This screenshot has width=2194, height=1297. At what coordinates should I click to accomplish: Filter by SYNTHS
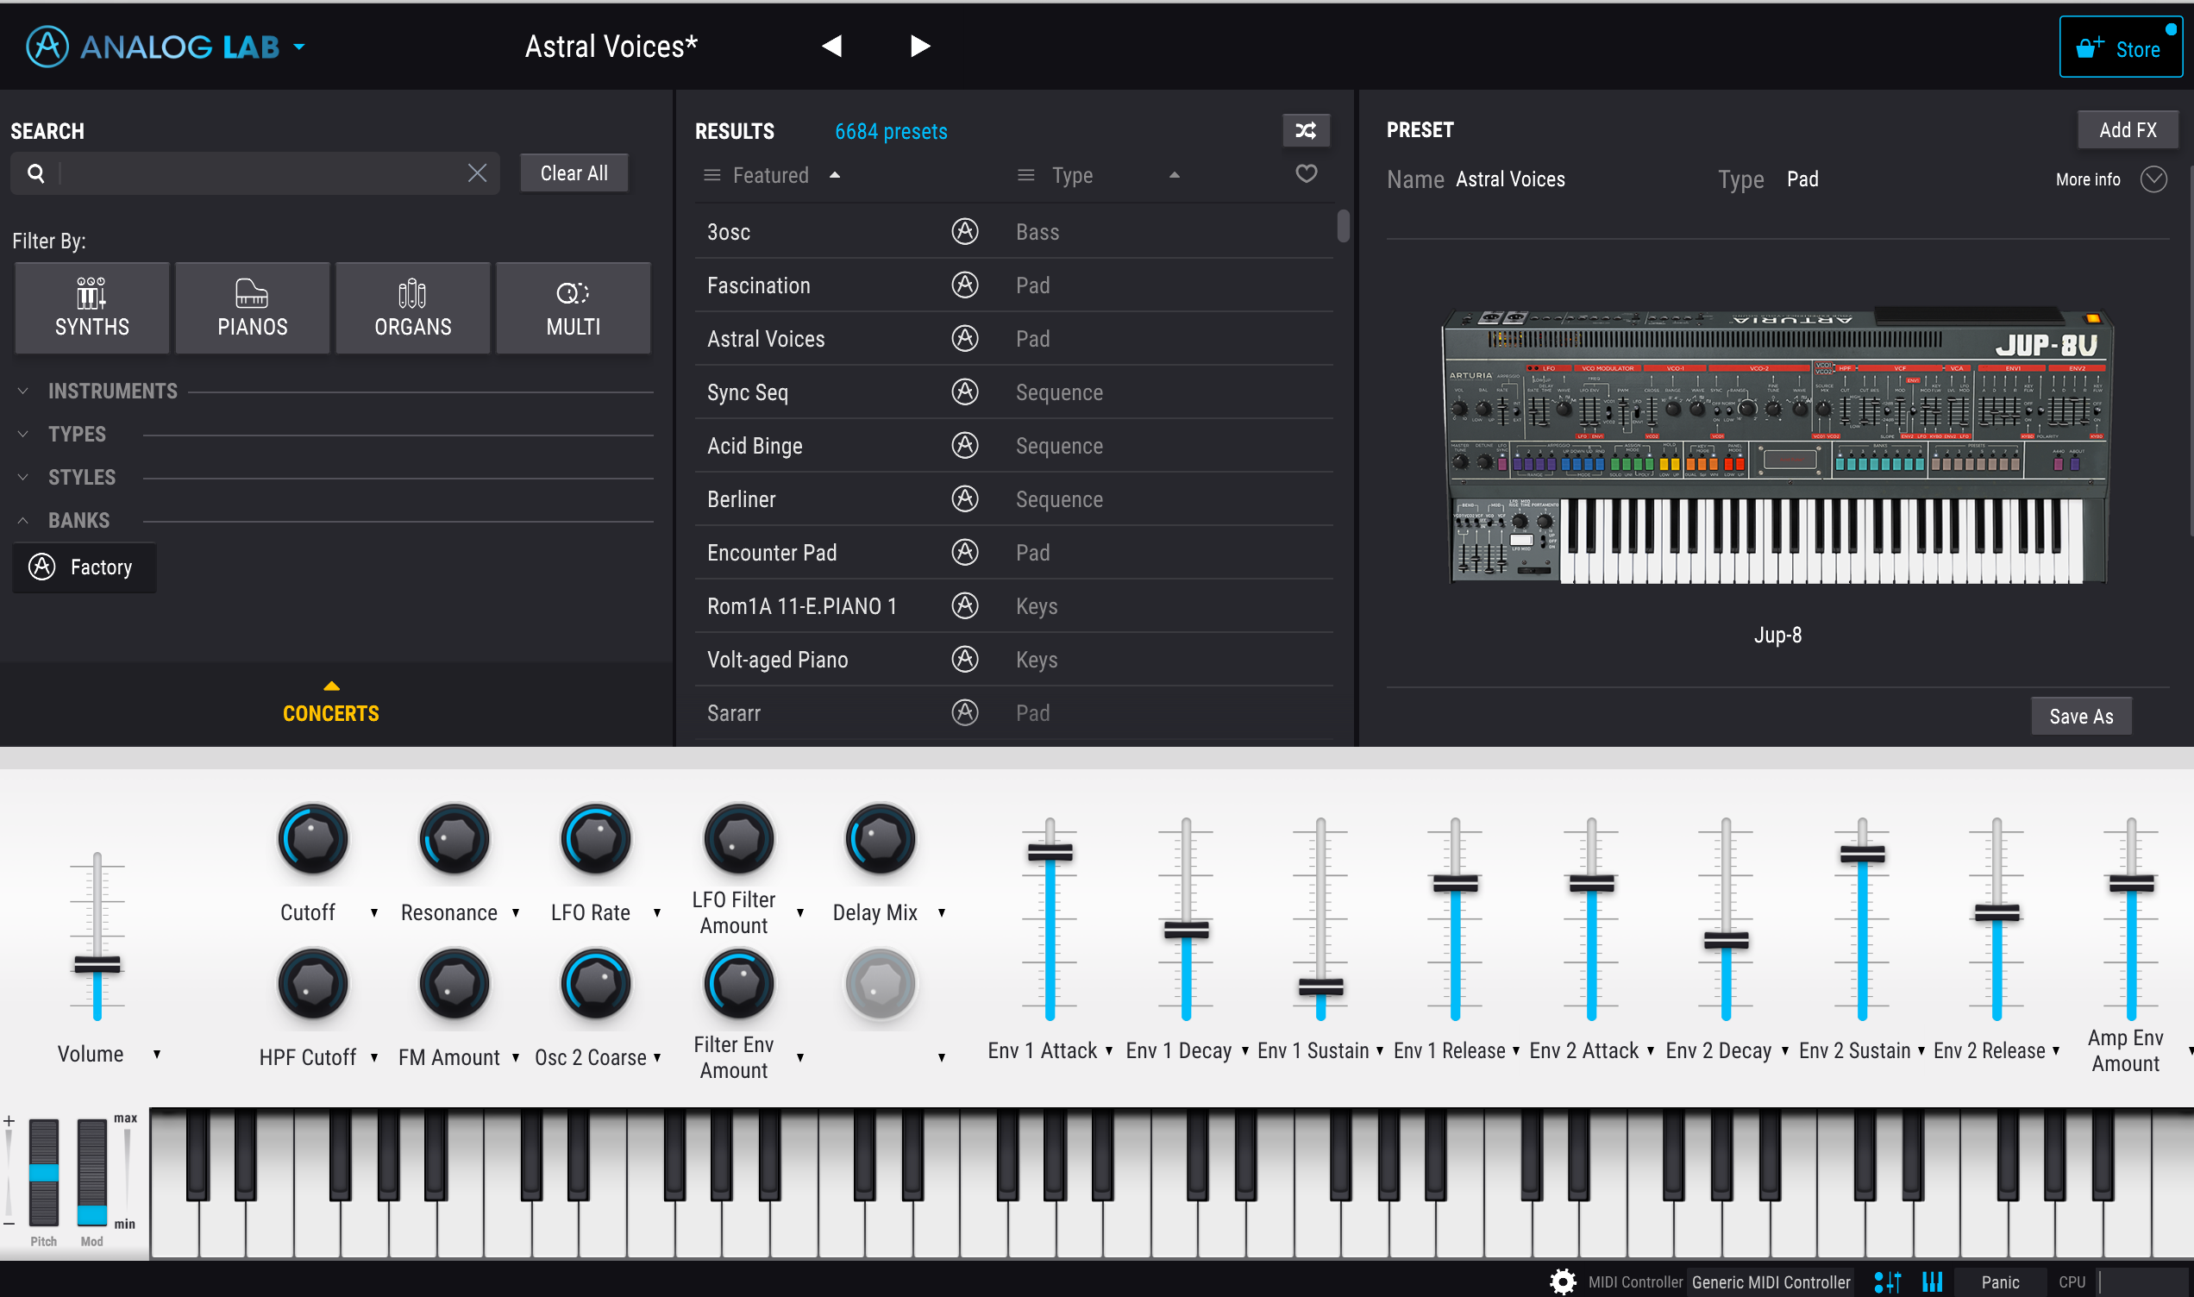point(91,308)
